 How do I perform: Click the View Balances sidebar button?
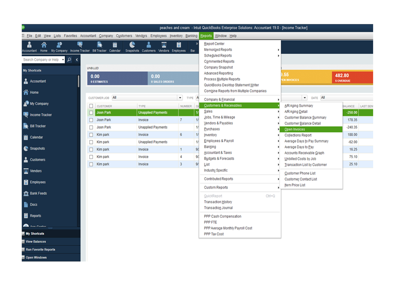(51, 241)
